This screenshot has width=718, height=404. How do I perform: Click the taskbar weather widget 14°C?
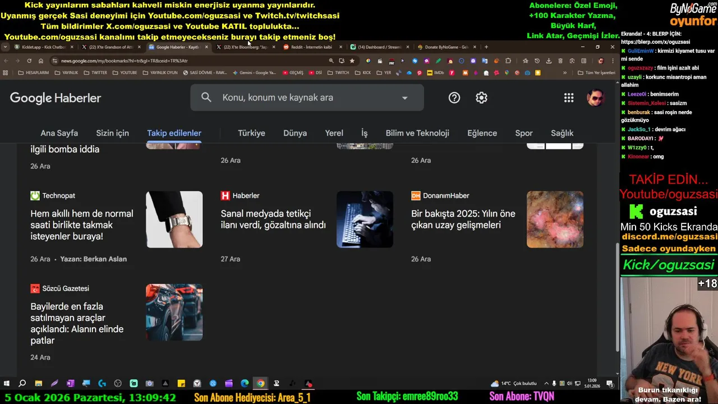(514, 384)
